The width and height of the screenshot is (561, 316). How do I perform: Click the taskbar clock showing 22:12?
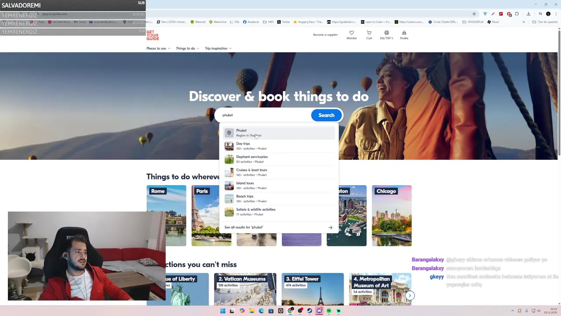[550, 311]
